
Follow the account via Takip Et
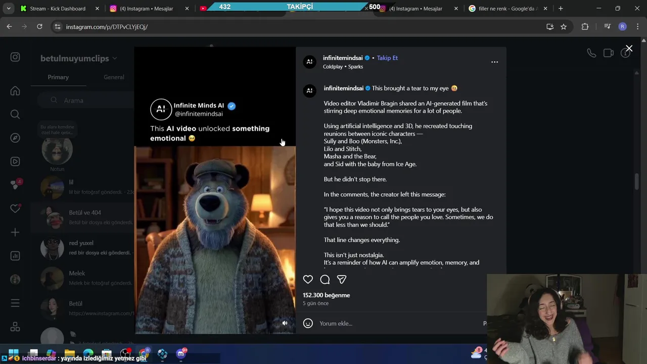tap(387, 58)
